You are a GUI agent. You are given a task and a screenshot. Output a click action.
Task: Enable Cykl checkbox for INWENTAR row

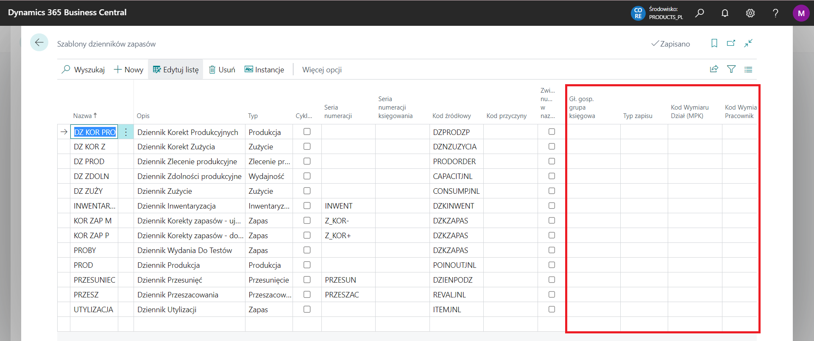[x=307, y=206]
